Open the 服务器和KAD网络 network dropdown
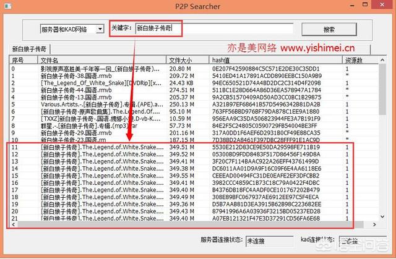 [100, 29]
